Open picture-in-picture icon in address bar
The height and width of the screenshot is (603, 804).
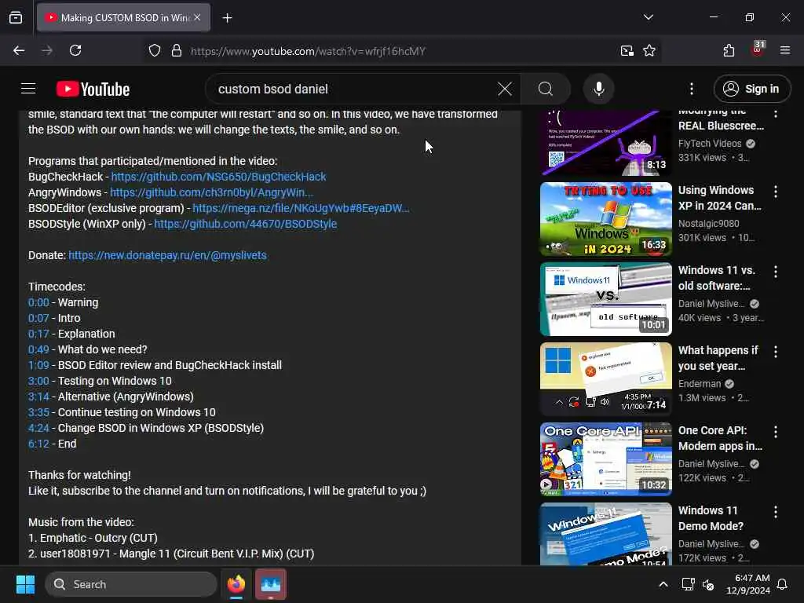(627, 51)
